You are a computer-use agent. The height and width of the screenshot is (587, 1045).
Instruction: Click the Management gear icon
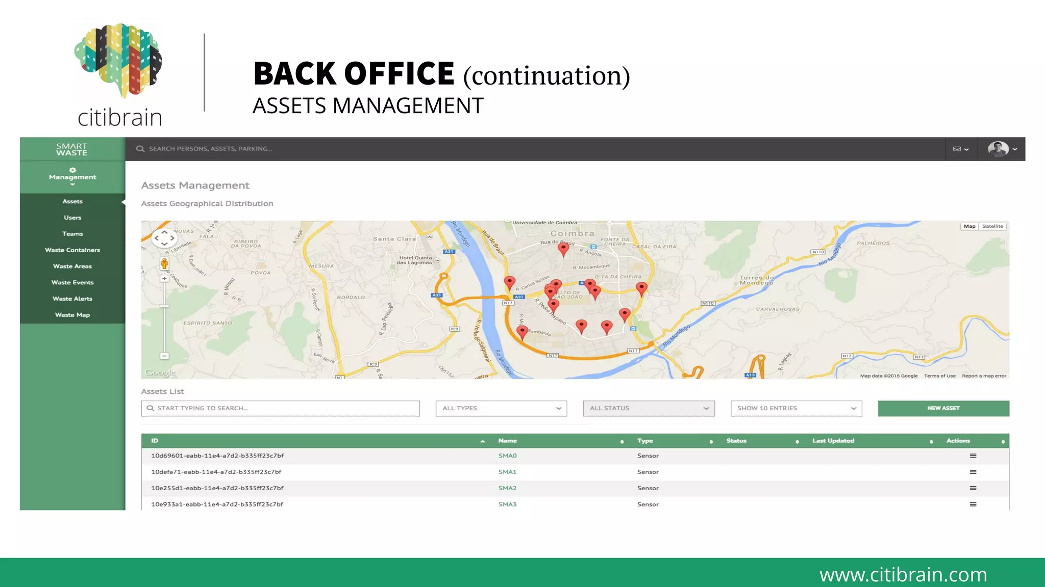point(72,170)
